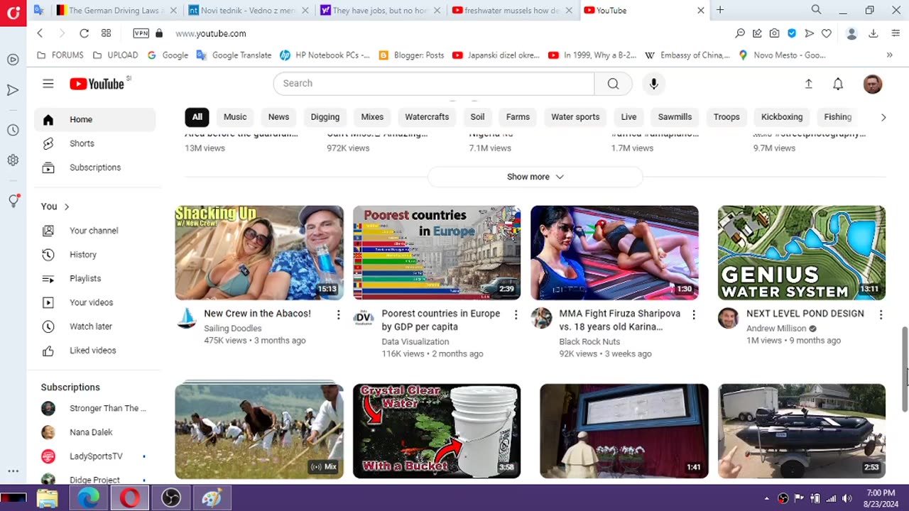Viewport: 909px width, 511px height.
Task: Click the taskbar volume speaker icon
Action: click(847, 498)
